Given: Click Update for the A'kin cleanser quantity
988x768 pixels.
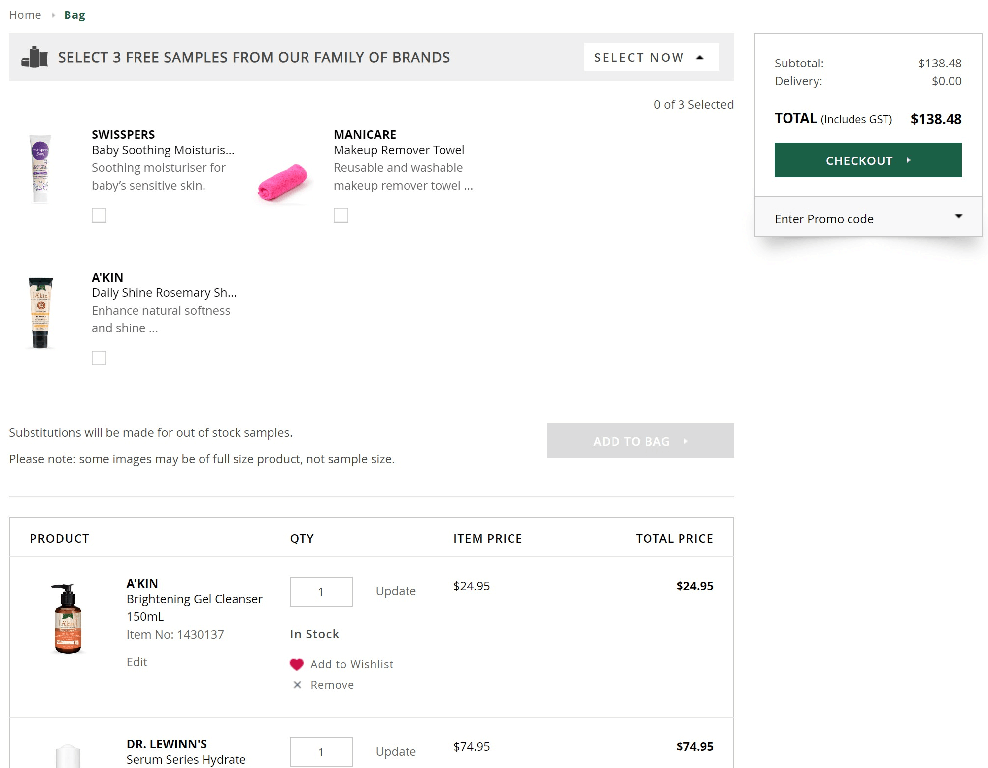Looking at the screenshot, I should 396,591.
